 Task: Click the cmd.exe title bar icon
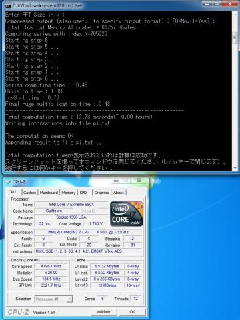pyautogui.click(x=8, y=6)
